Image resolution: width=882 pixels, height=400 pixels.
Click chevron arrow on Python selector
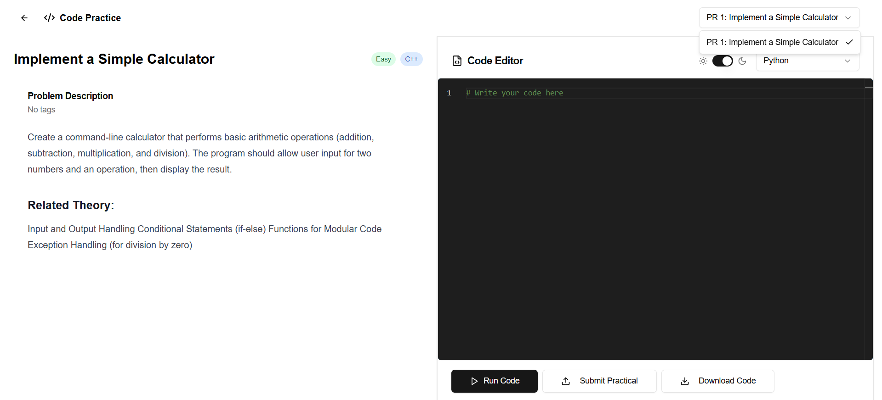847,61
